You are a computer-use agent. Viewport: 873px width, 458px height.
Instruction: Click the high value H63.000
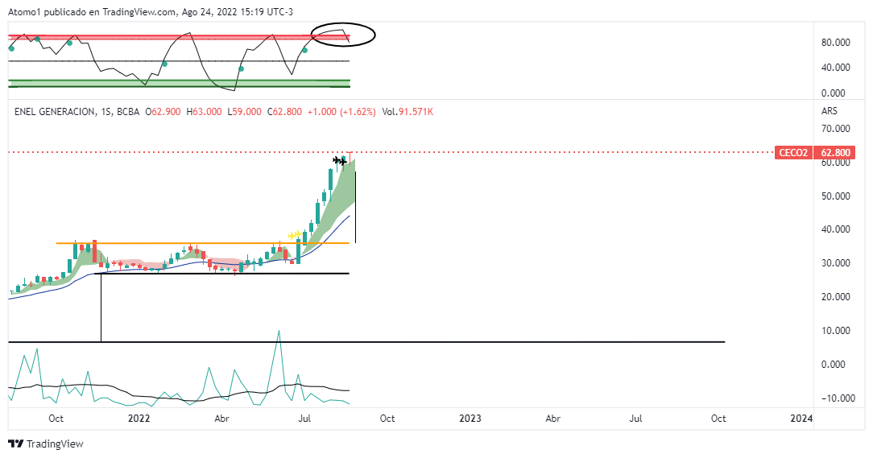204,112
